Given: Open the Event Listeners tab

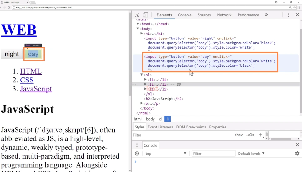Looking at the screenshot, I should click(x=160, y=127).
